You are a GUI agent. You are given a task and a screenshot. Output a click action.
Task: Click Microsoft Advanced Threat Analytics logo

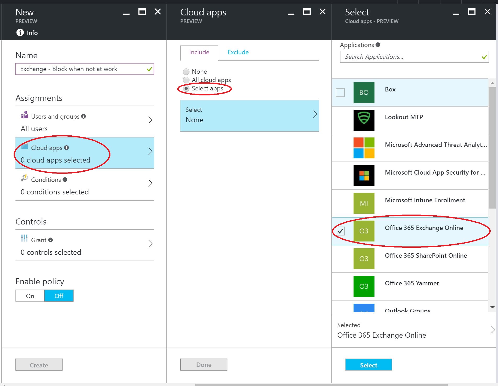[x=364, y=148]
